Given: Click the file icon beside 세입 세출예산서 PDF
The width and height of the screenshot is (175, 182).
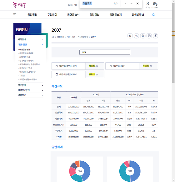Looking at the screenshot, I should point(57,75).
